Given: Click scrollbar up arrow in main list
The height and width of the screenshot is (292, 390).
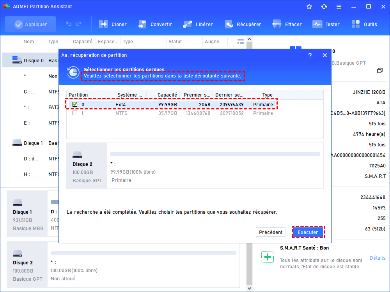Looking at the screenshot, I should pos(250,39).
